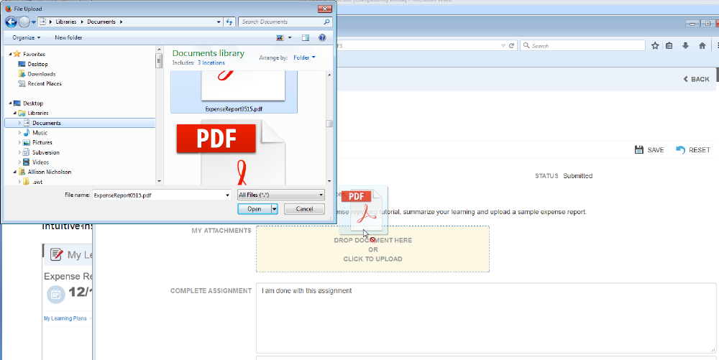Open the bookmarks list icon in Firefox

[x=669, y=46]
